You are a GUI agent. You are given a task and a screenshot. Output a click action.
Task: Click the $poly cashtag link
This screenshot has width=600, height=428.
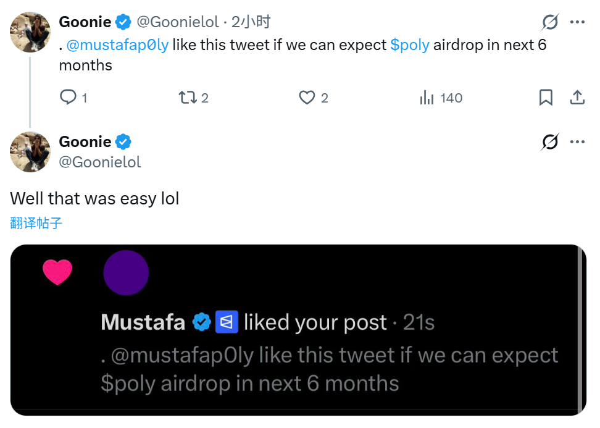coord(410,45)
